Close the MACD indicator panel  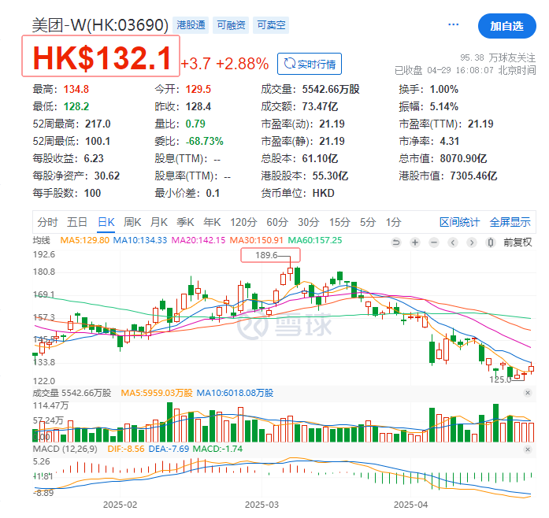point(528,449)
